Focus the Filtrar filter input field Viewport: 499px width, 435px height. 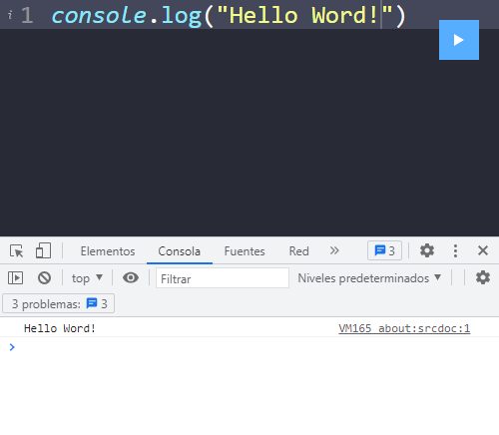pyautogui.click(x=223, y=278)
